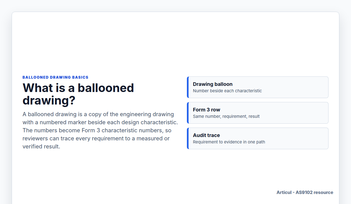Click 'Same number, requirement, result' subtitle
351x204 pixels.
[226, 116]
